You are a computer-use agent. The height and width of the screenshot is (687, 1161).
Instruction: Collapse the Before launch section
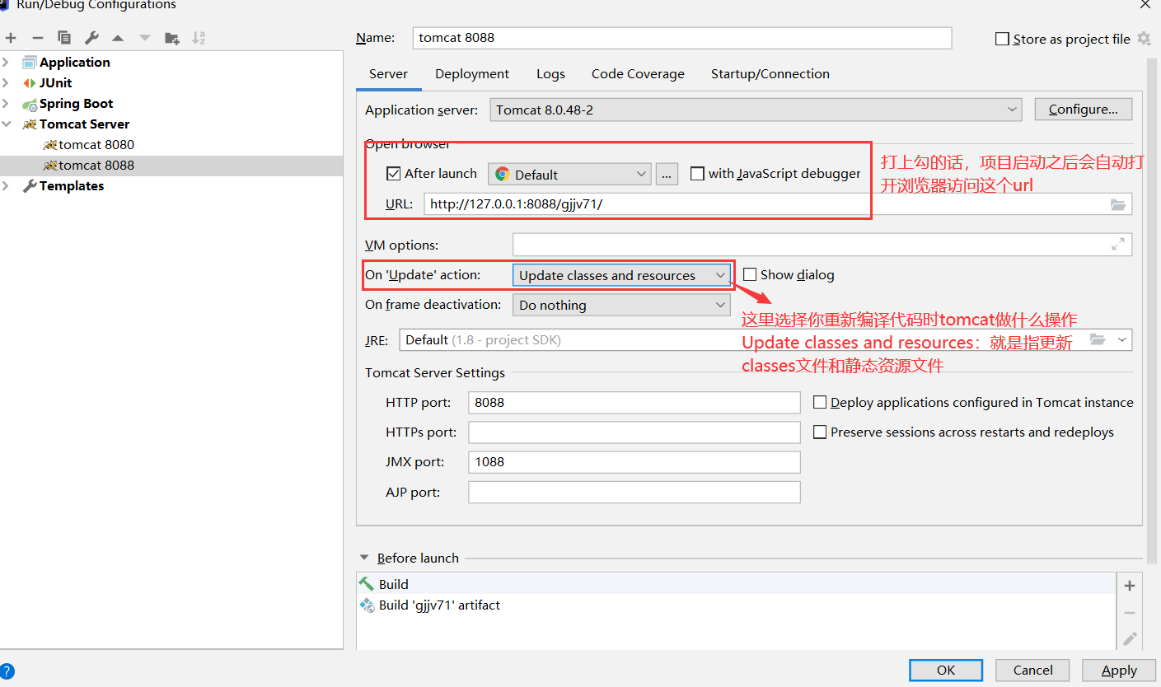point(364,558)
